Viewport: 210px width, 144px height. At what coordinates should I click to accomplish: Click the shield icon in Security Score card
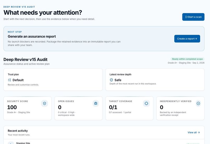pos(45,103)
